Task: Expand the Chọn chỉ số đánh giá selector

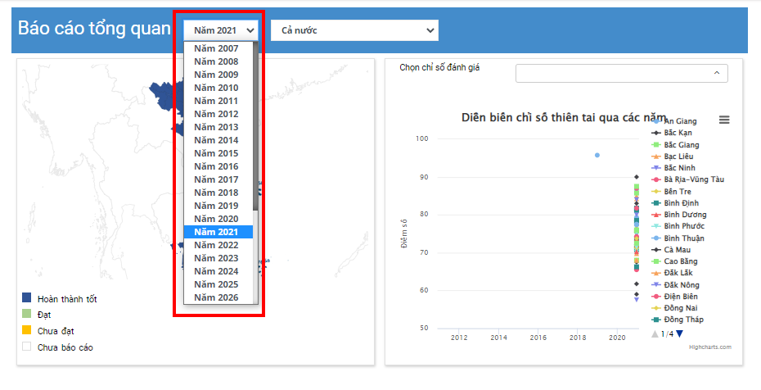Action: tap(621, 74)
